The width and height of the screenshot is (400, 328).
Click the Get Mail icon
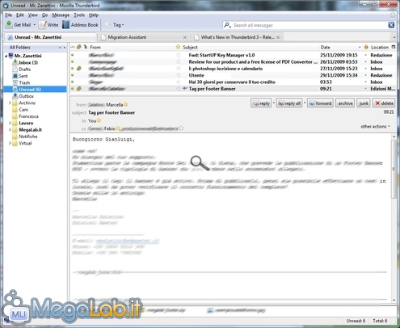click(x=9, y=25)
